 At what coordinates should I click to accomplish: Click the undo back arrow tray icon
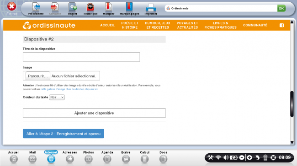coord(257,157)
